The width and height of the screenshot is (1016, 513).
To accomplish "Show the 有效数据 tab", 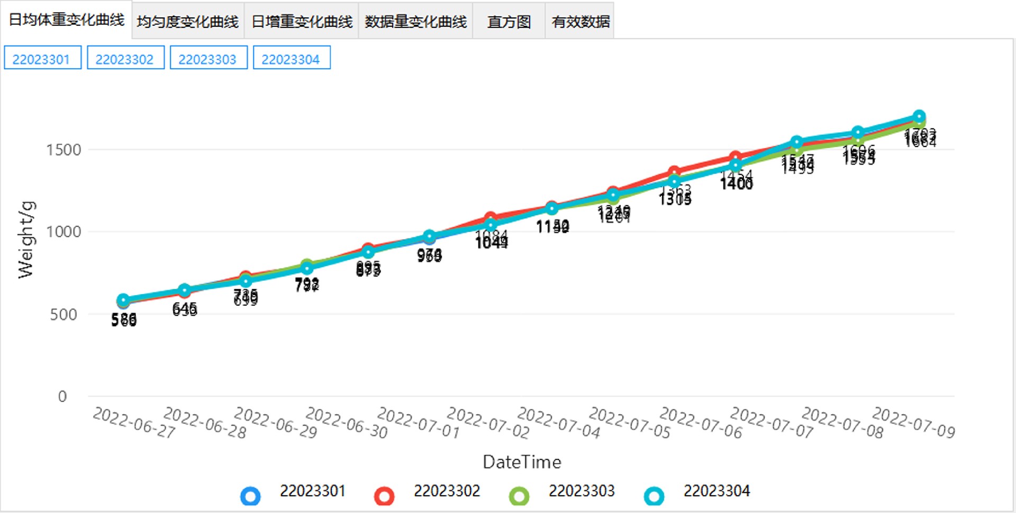I will click(x=580, y=22).
